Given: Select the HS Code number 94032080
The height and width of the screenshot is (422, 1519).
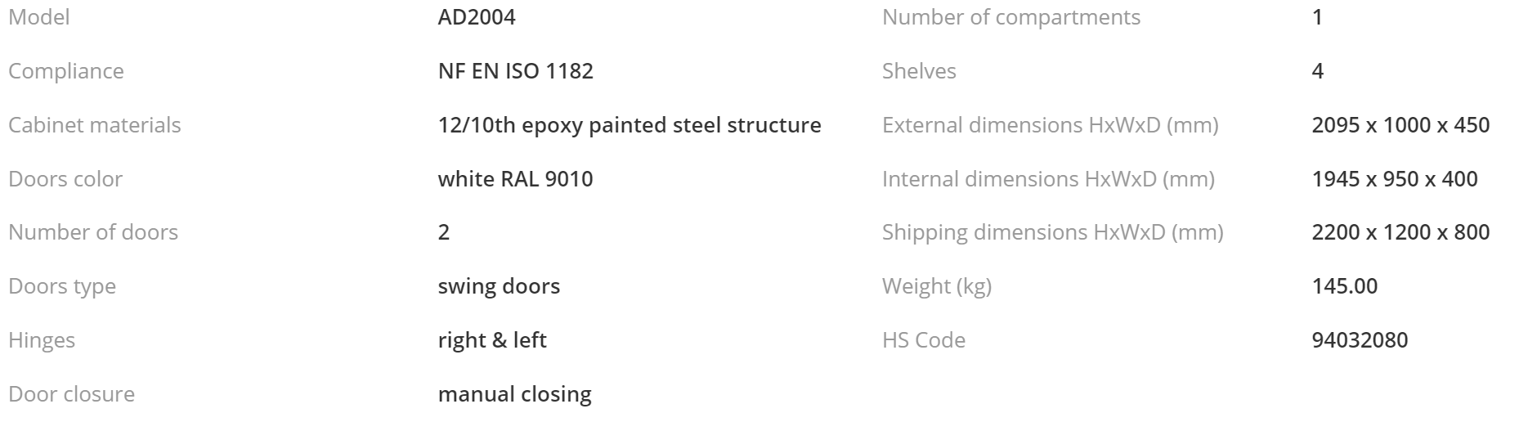Looking at the screenshot, I should point(1360,340).
